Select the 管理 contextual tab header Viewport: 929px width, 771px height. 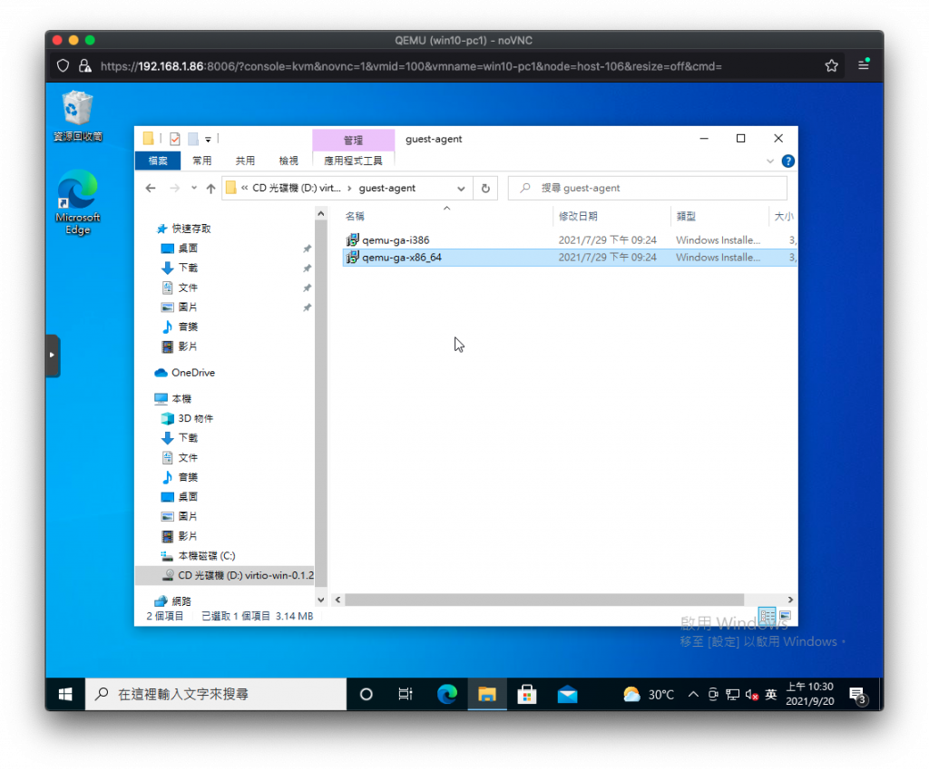(x=353, y=140)
